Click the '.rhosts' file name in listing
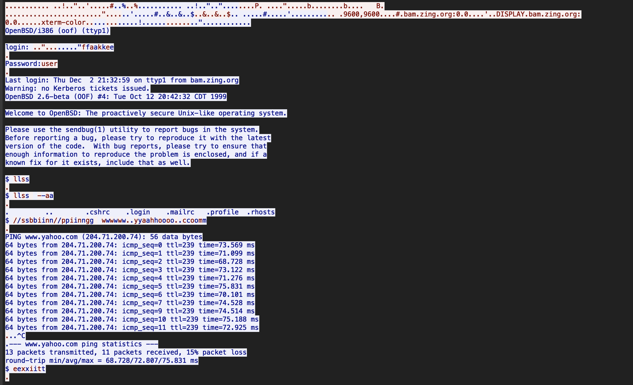This screenshot has height=385, width=633. pyautogui.click(x=261, y=212)
